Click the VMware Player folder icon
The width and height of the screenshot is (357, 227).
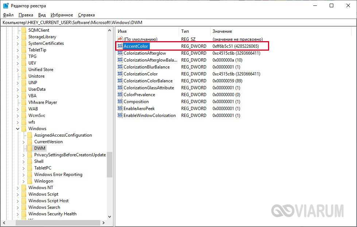pos(24,102)
